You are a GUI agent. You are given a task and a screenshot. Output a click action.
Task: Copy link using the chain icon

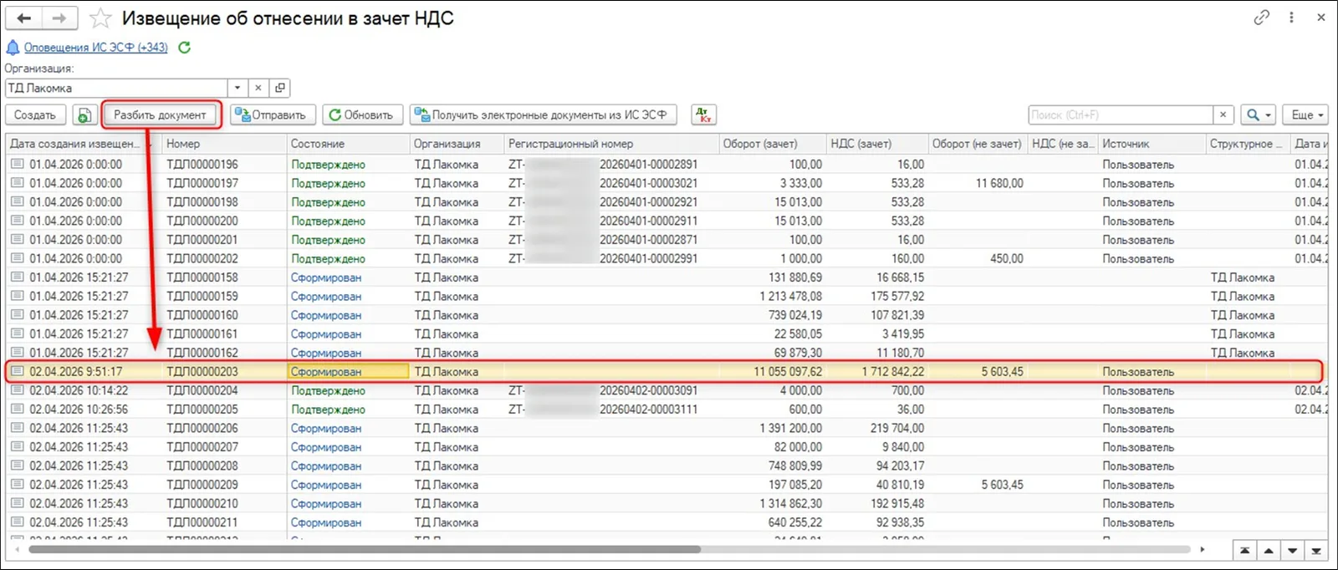point(1261,18)
